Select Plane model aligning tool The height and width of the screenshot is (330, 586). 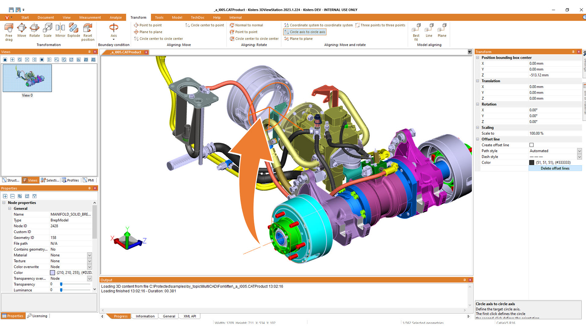click(x=442, y=31)
